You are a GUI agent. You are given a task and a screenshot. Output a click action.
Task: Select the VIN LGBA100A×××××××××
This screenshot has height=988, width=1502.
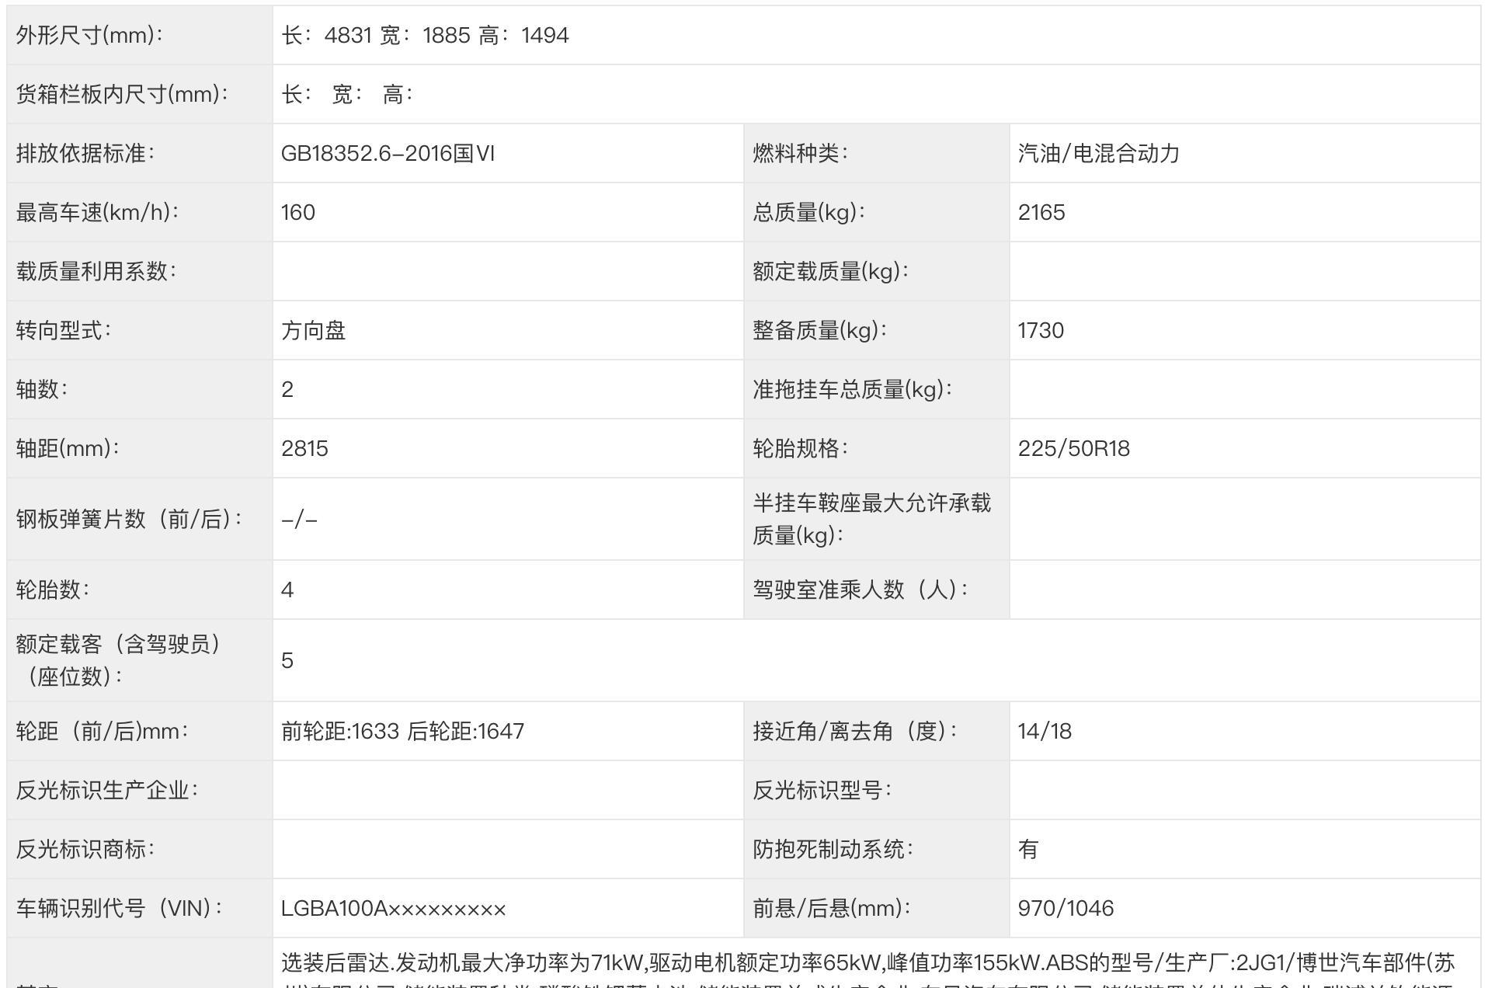click(x=394, y=909)
